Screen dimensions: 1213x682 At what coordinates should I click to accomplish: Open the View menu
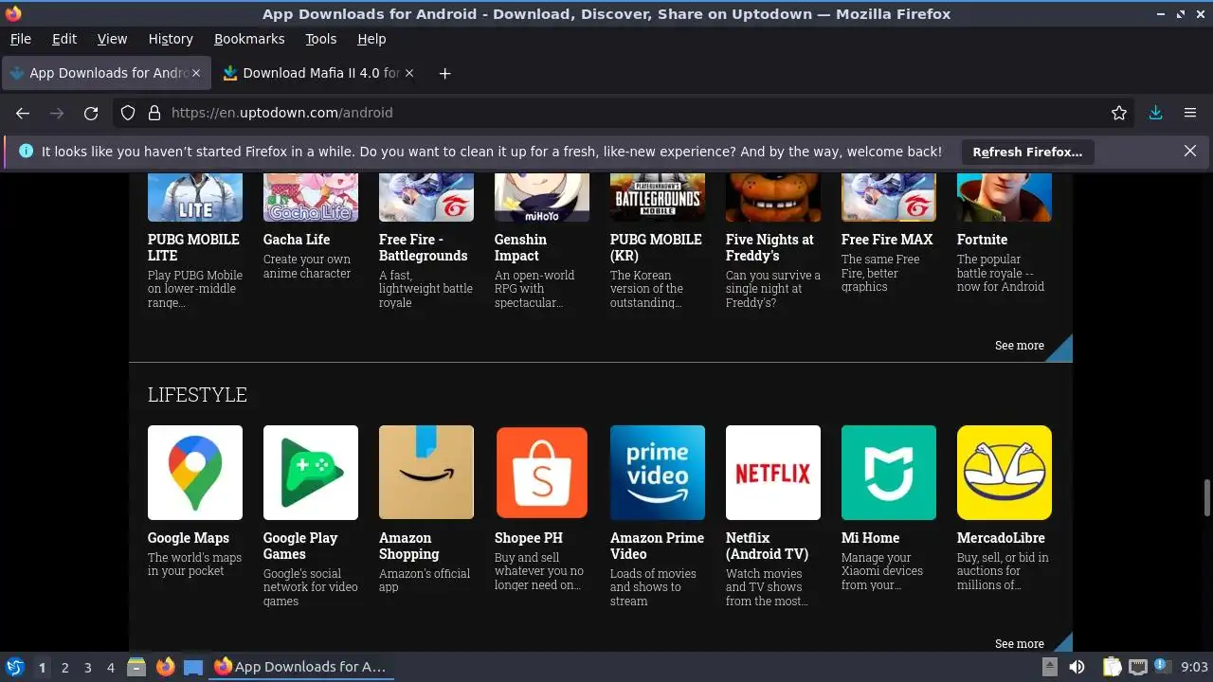pos(112,39)
